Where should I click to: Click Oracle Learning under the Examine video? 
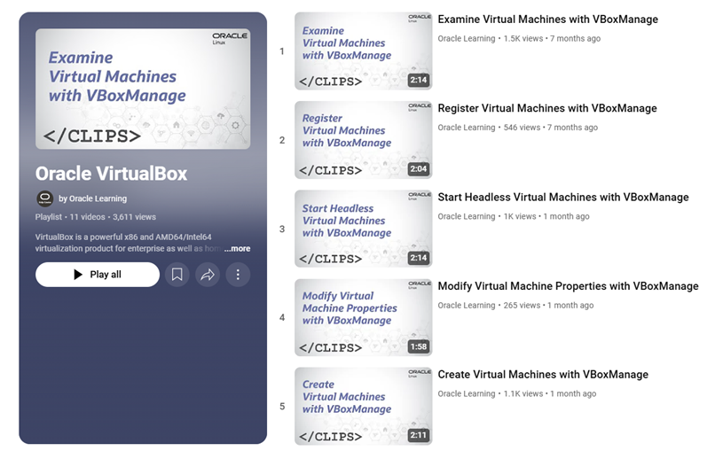click(467, 39)
